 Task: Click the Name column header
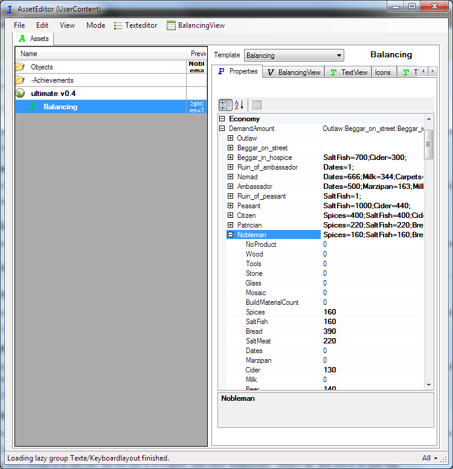101,54
